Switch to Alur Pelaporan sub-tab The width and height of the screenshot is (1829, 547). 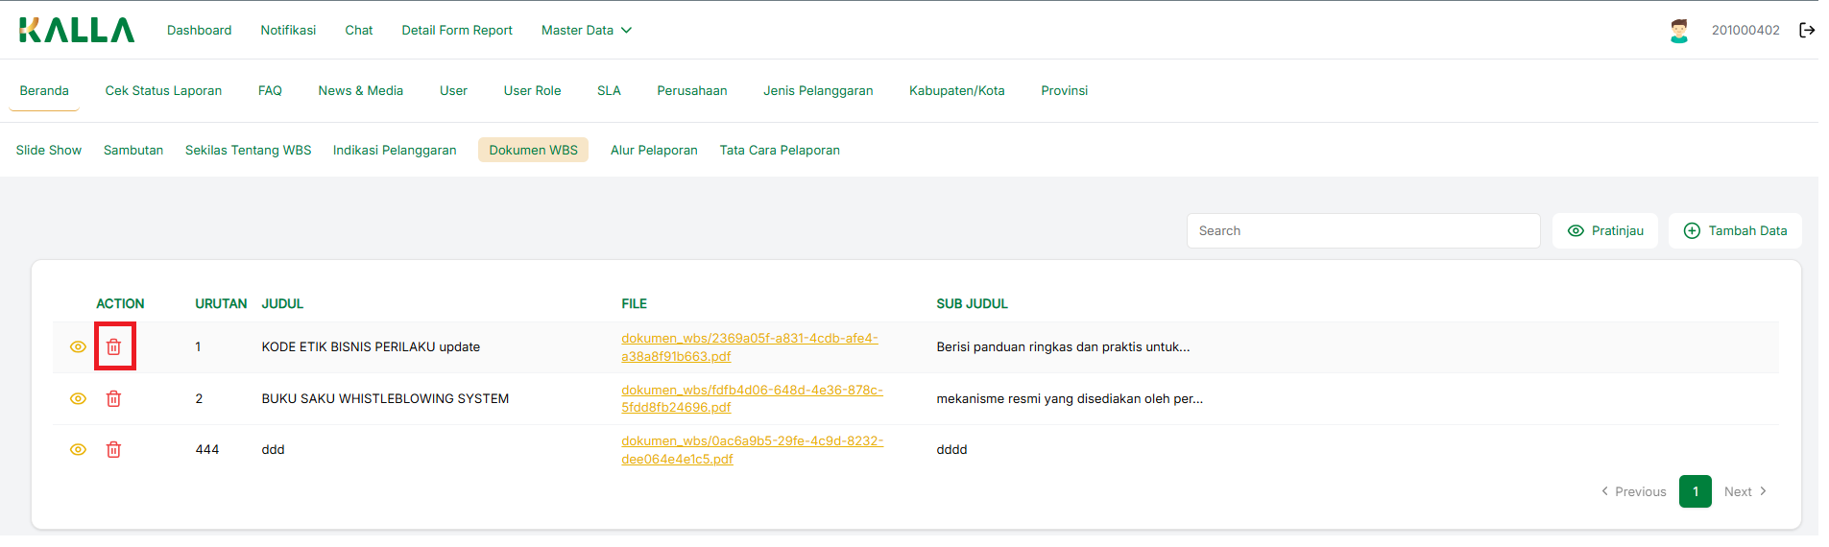pos(654,150)
